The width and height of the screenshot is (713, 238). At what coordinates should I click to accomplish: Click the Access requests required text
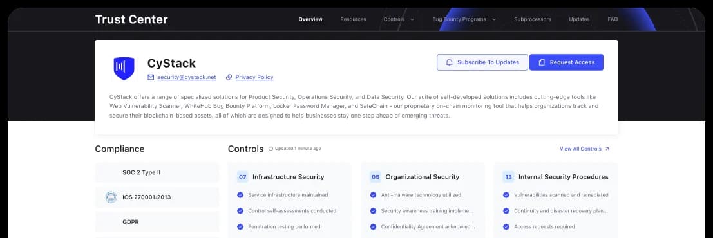coord(544,226)
